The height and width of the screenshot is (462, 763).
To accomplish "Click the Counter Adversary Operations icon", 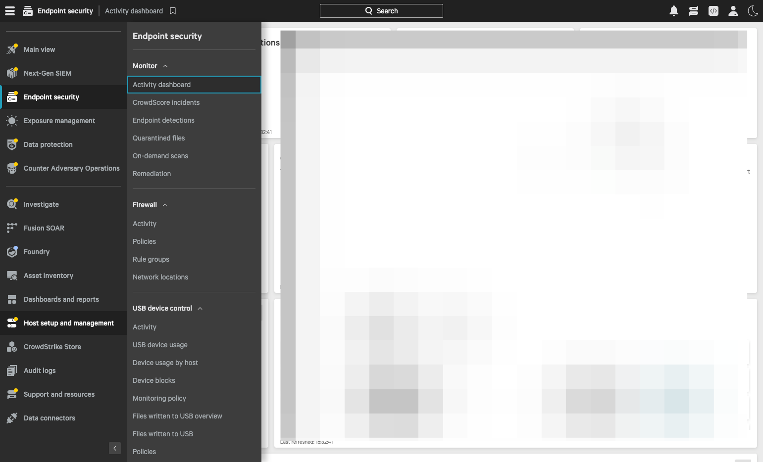I will (x=12, y=168).
